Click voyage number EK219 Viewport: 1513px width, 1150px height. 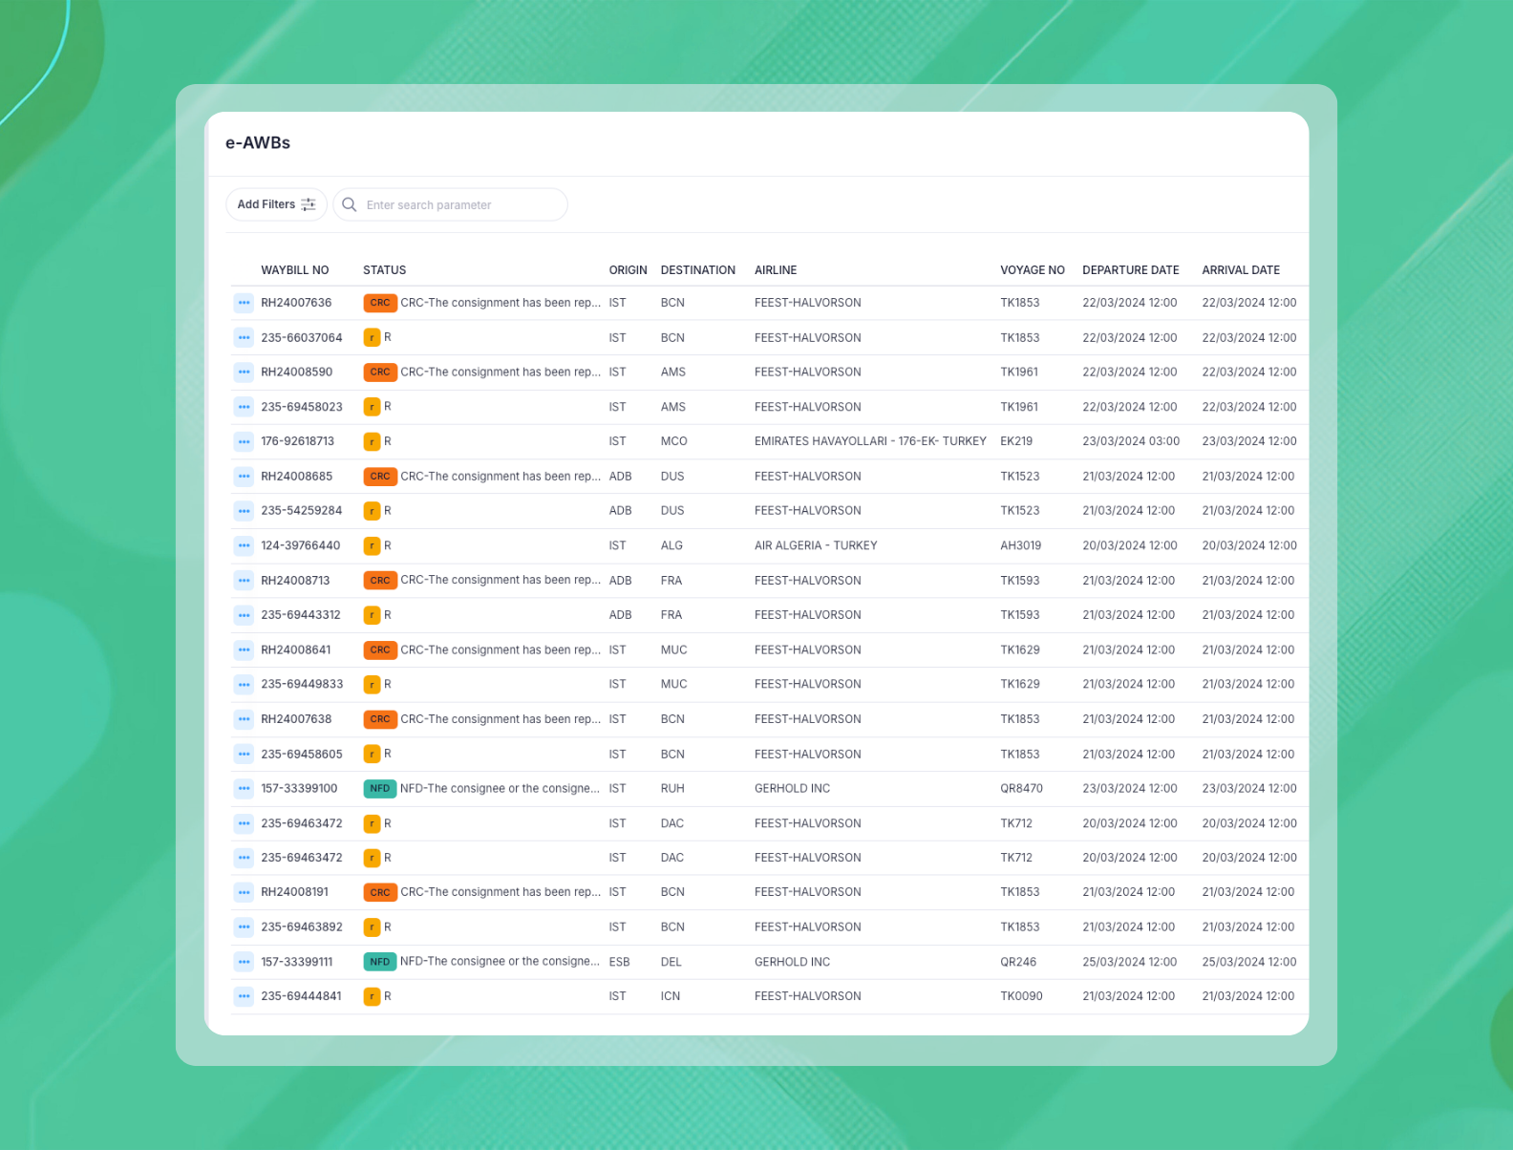pyautogui.click(x=1016, y=442)
